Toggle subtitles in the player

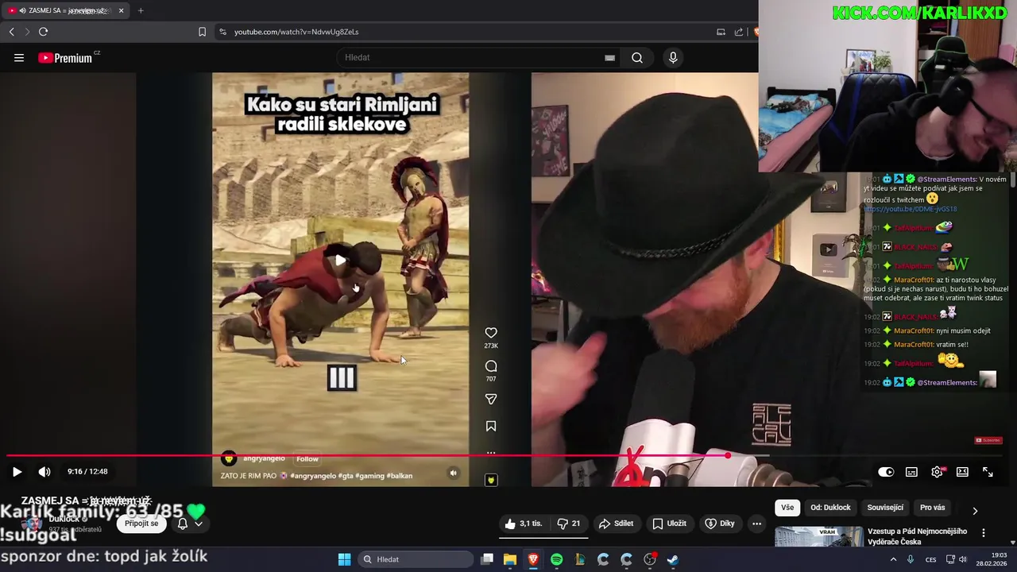[x=911, y=471]
